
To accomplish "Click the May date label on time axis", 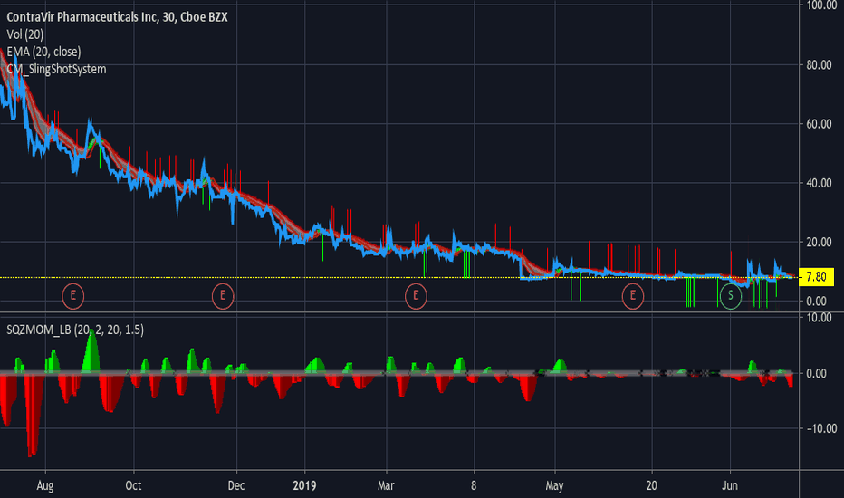I will [554, 485].
